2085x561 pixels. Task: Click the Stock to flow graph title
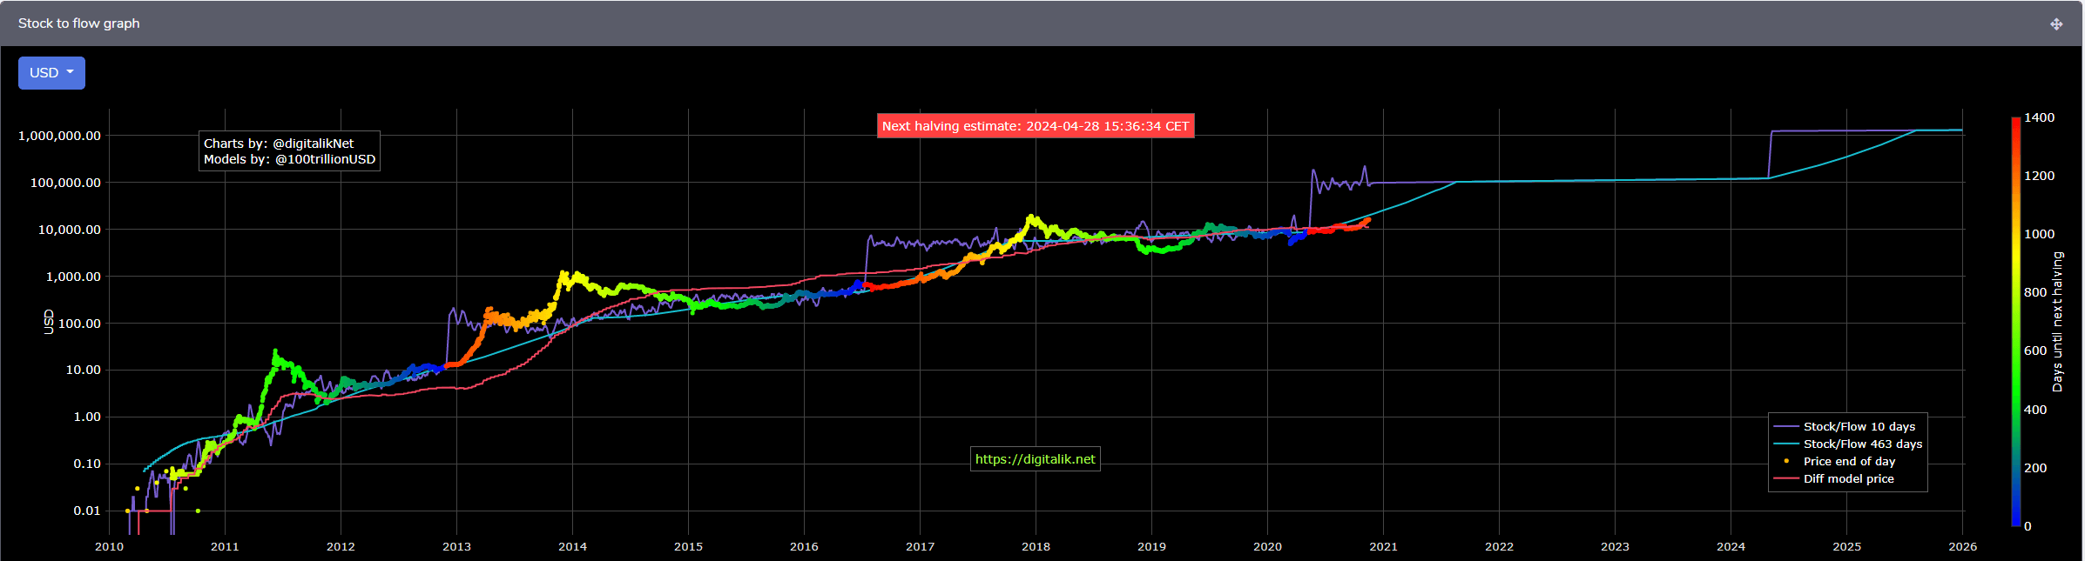coord(78,23)
